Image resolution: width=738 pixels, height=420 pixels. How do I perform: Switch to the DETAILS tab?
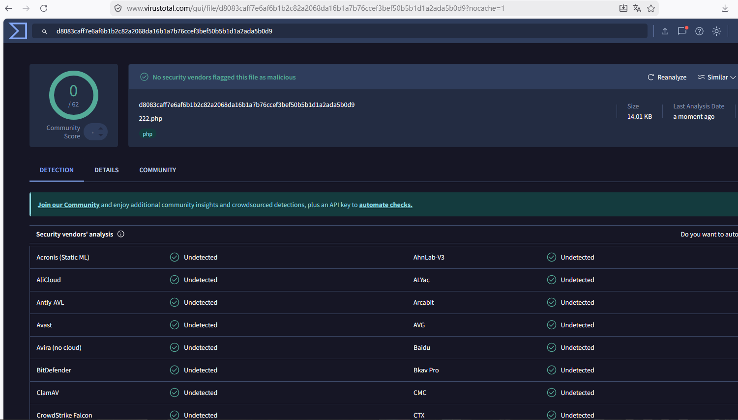pos(107,170)
